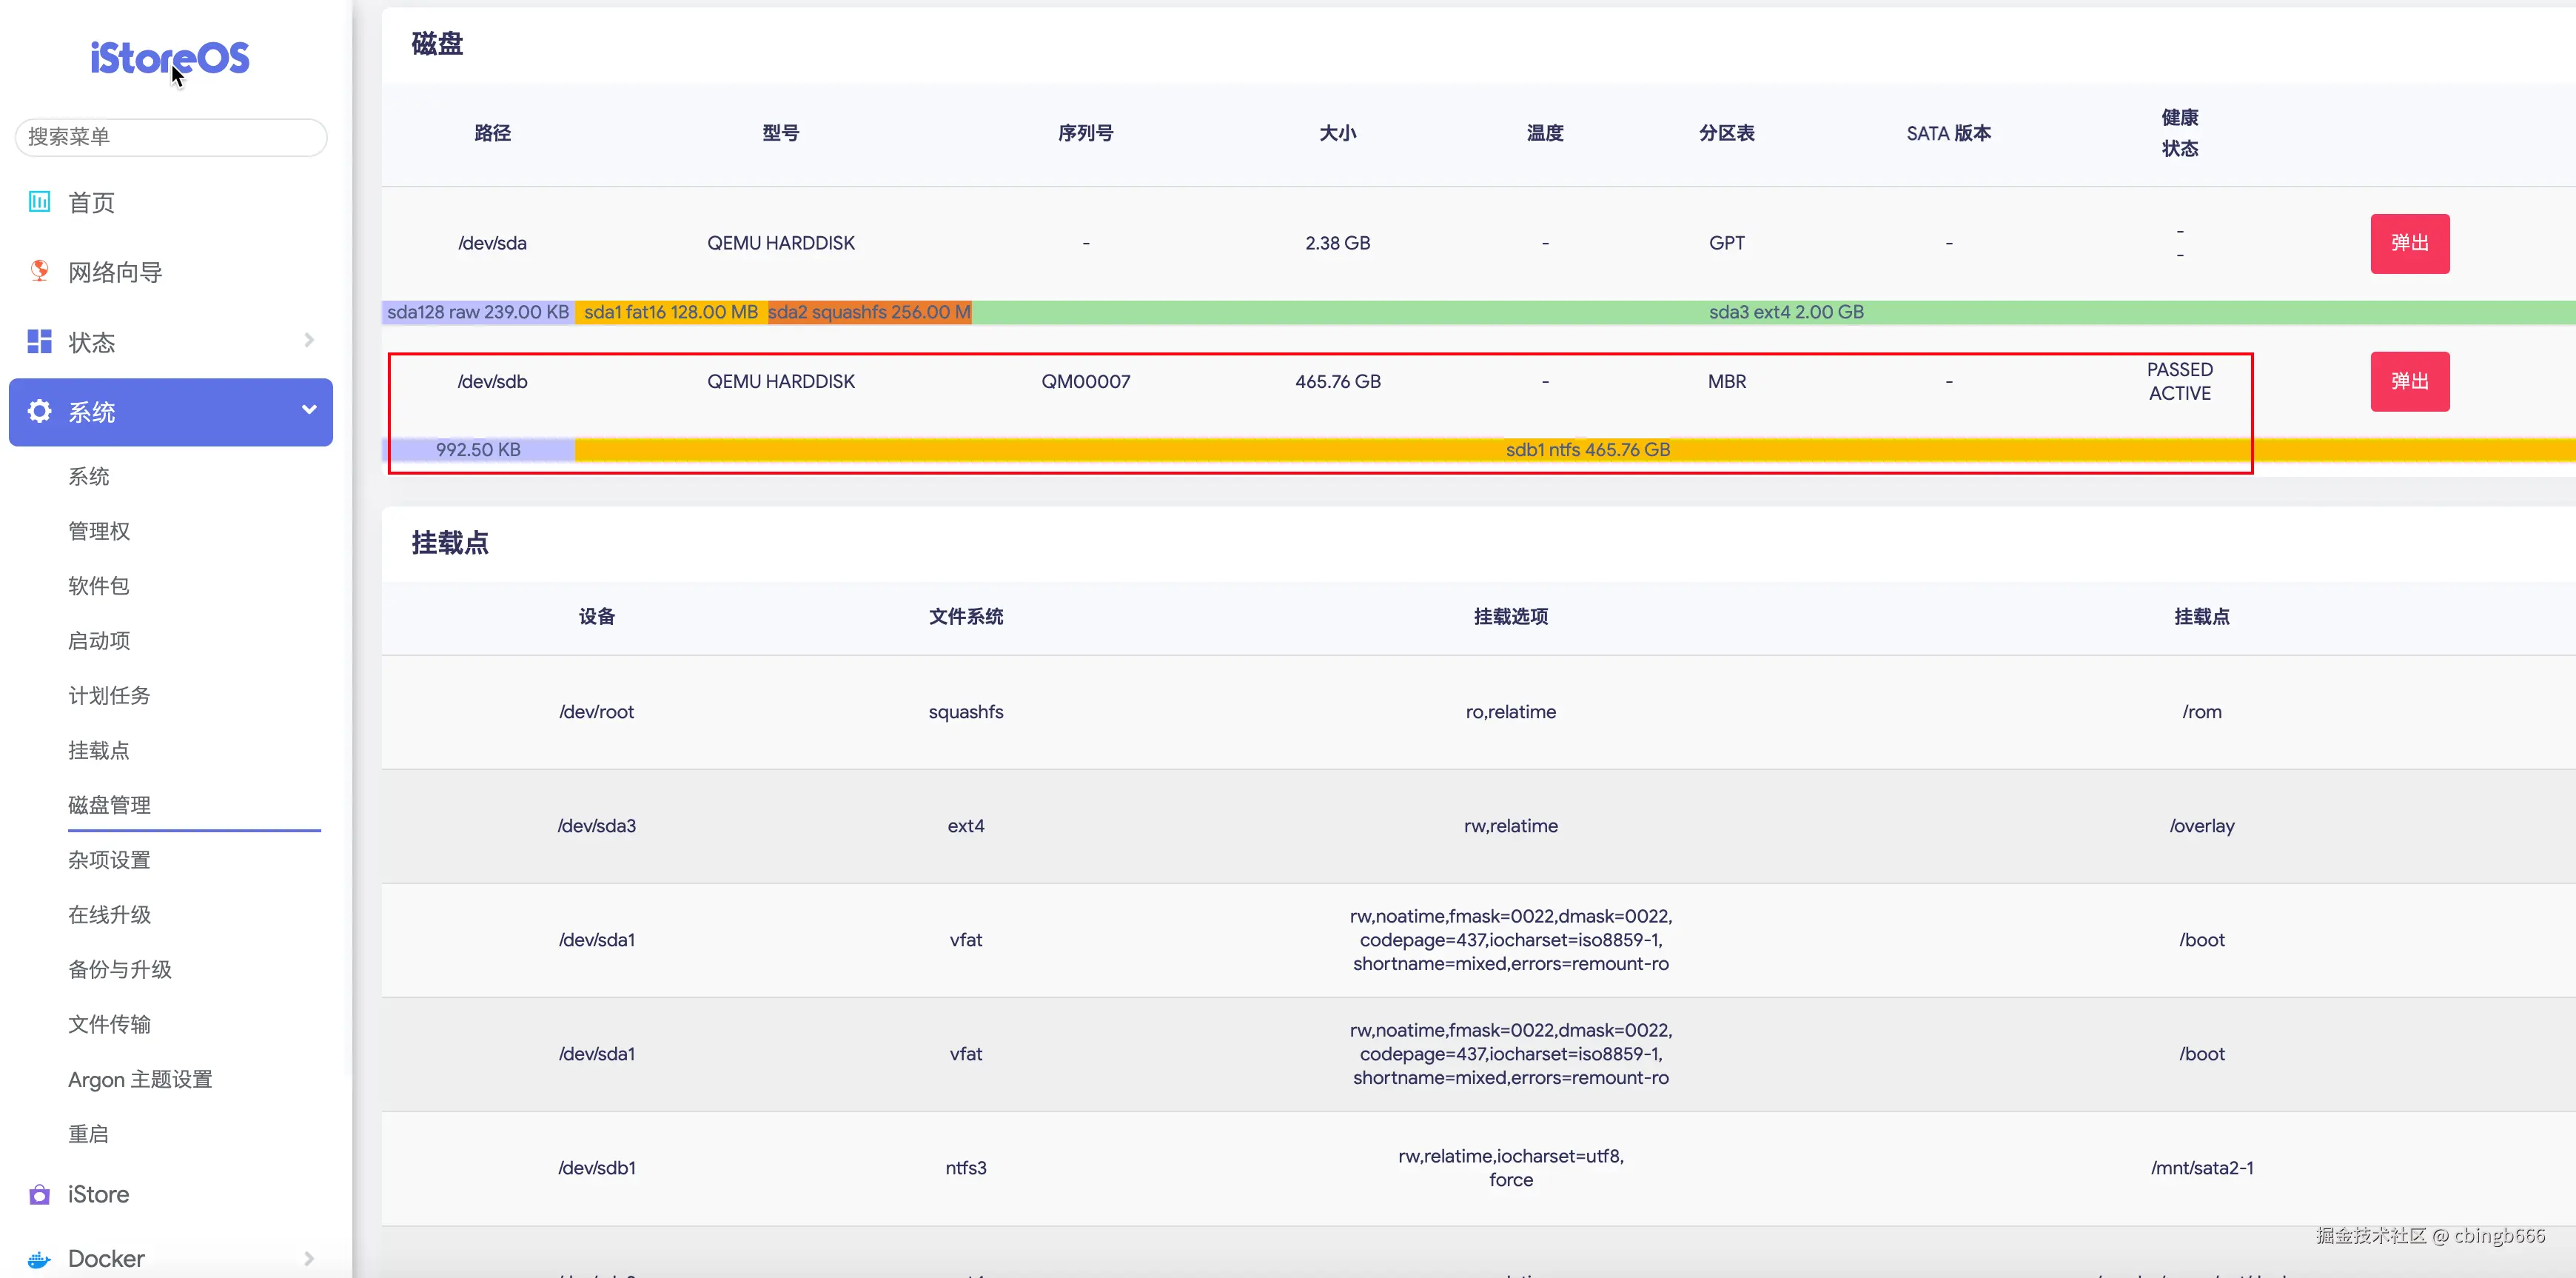
Task: Eject the /dev/sda disk
Action: 2409,243
